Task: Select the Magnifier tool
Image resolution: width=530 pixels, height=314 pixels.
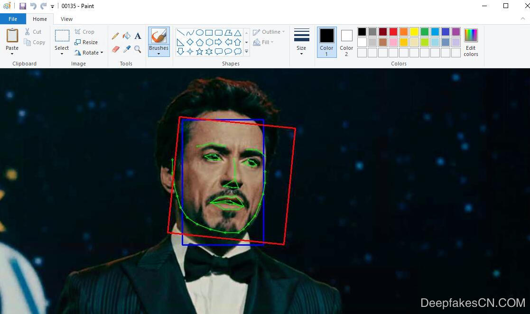Action: pyautogui.click(x=138, y=49)
